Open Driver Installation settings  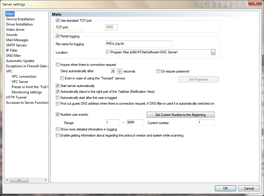pos(19,24)
